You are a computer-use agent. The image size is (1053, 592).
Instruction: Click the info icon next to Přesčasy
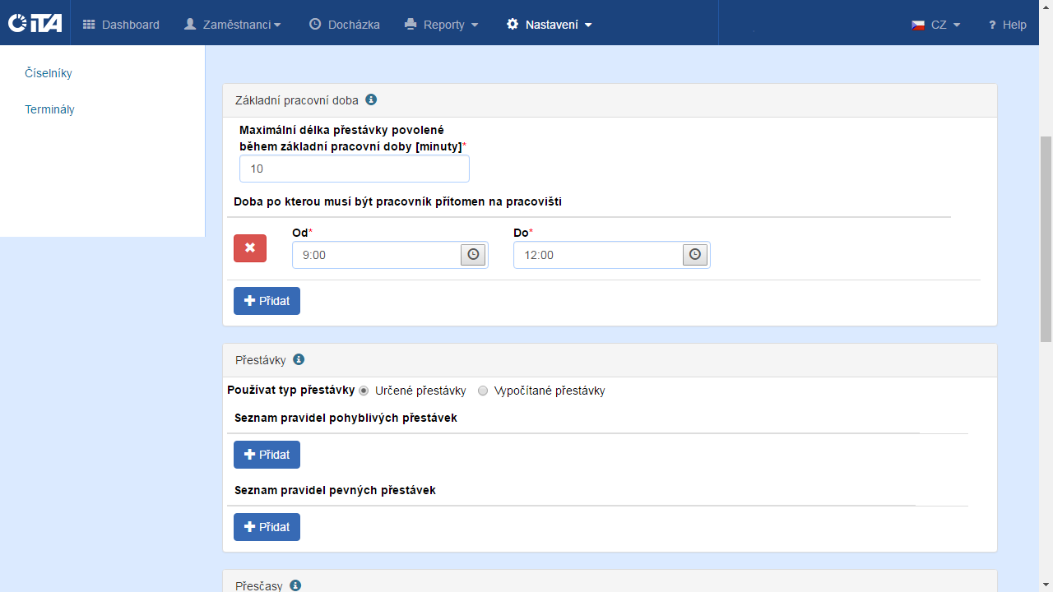coord(295,585)
